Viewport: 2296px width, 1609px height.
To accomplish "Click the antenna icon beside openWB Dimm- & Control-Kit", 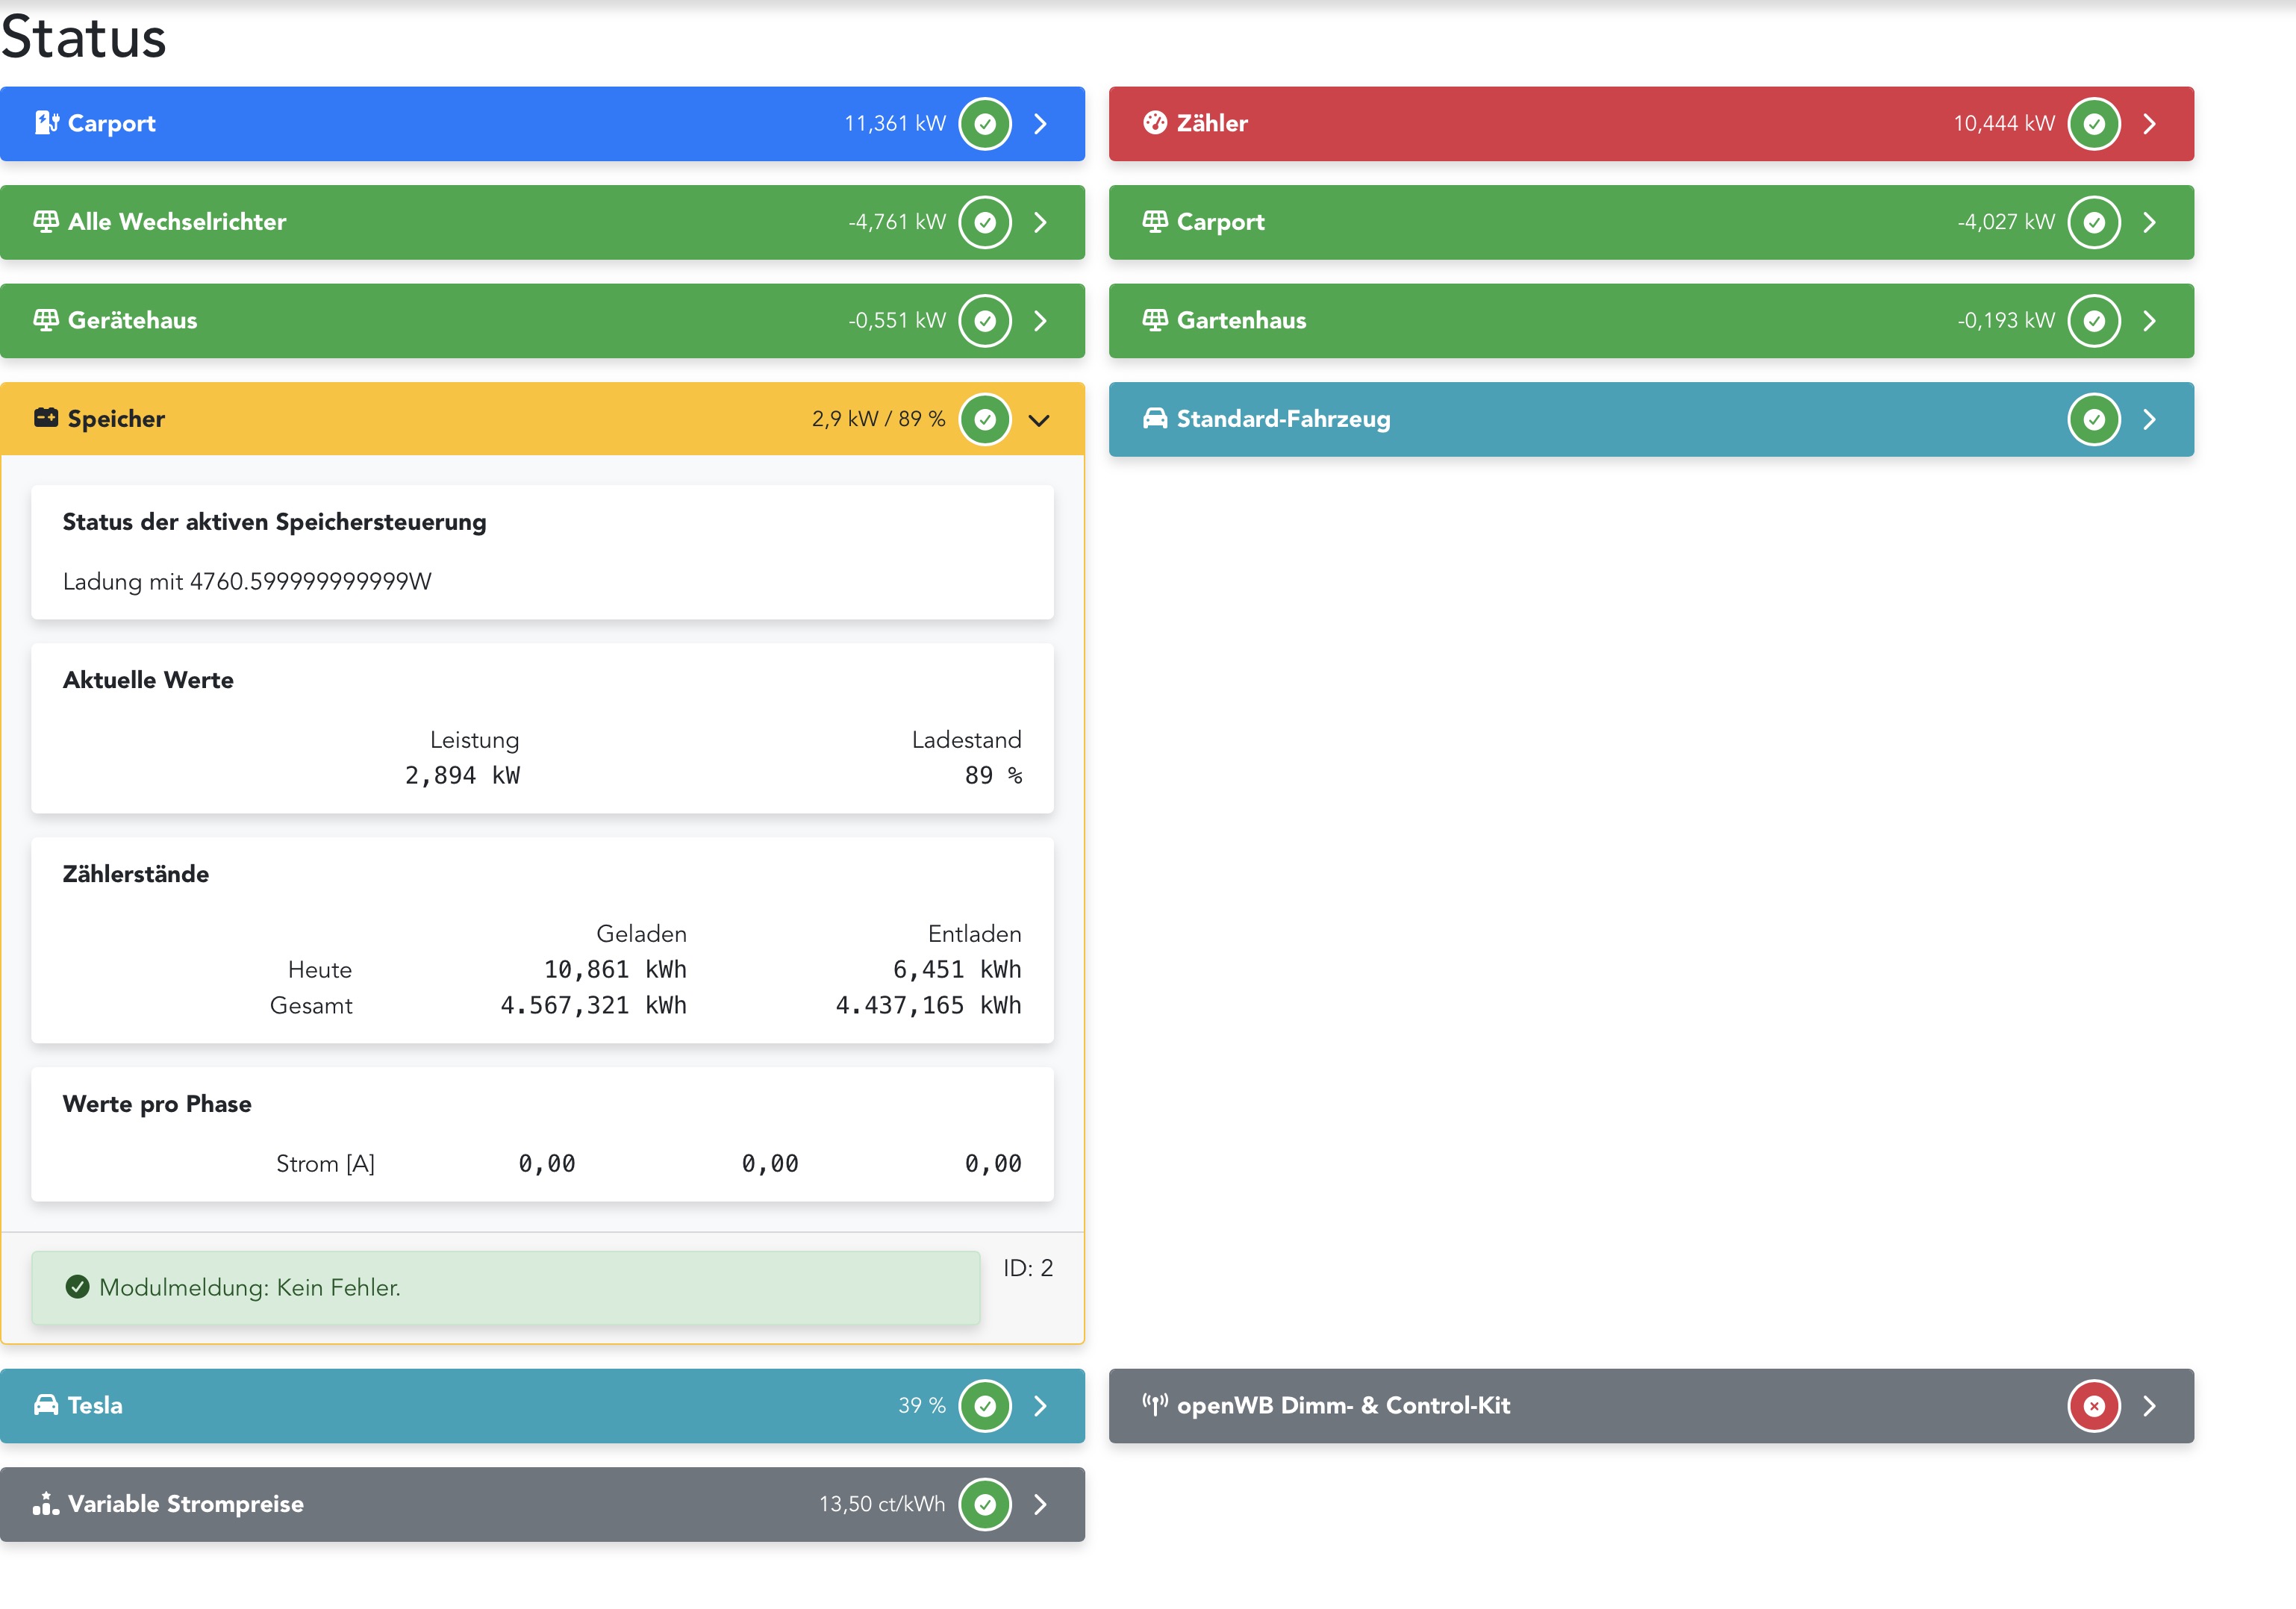I will pos(1155,1405).
